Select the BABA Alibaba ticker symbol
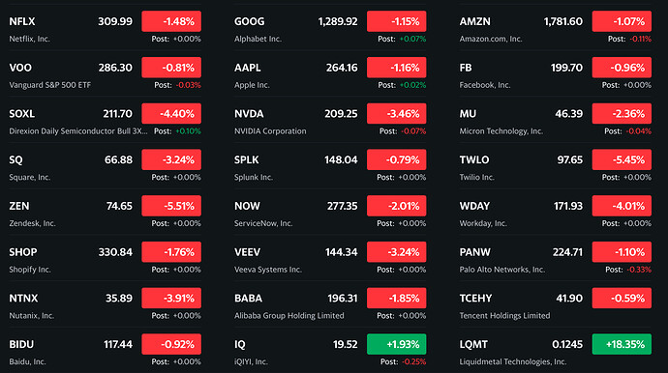 click(x=249, y=299)
